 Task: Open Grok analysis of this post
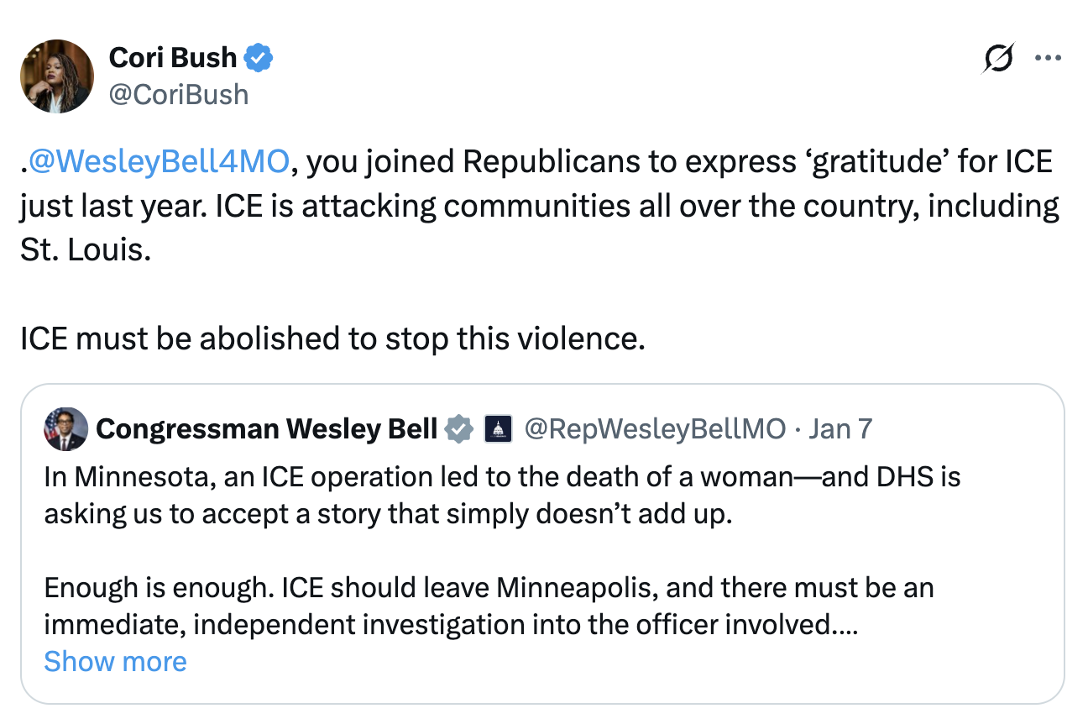(997, 57)
